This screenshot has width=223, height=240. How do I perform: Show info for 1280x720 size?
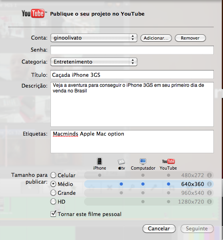pos(209,202)
